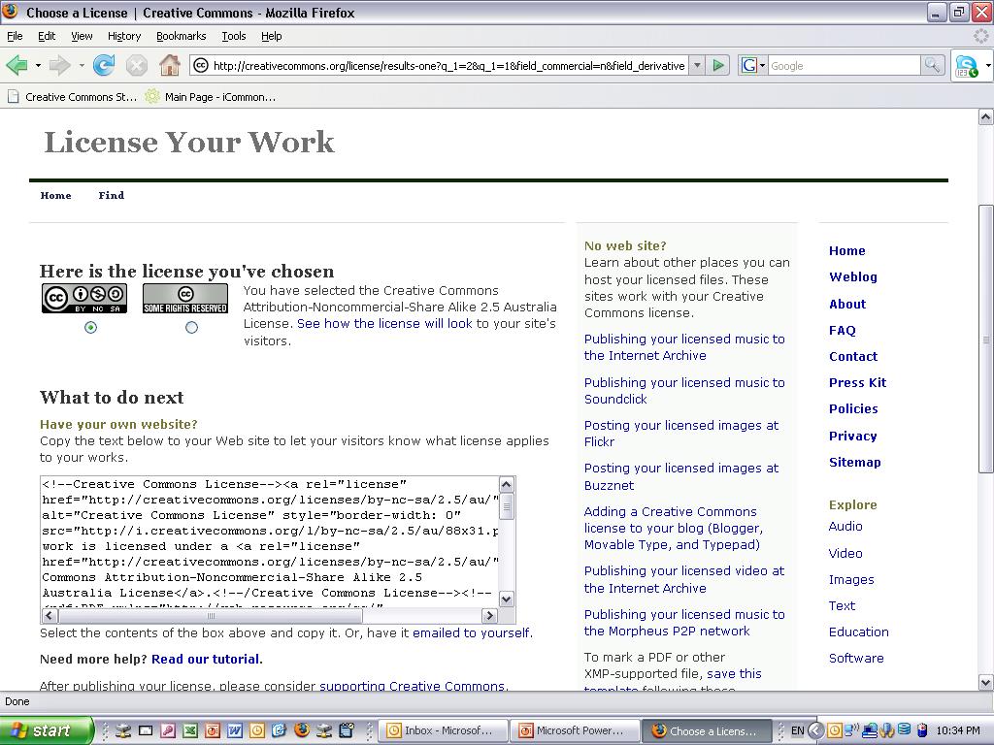This screenshot has width=994, height=745.
Task: Click the 'Creative Commons St...' bookmark
Action: pyautogui.click(x=72, y=97)
